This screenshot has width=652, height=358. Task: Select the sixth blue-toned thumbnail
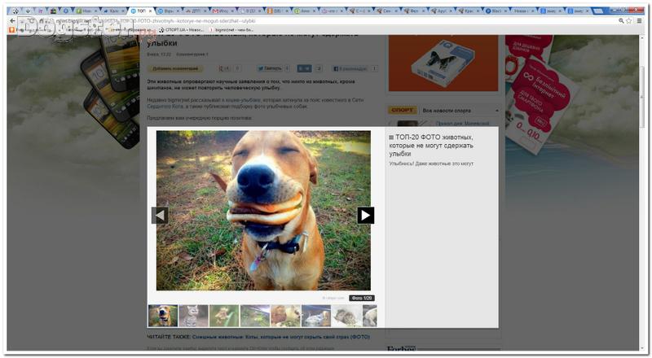[316, 316]
